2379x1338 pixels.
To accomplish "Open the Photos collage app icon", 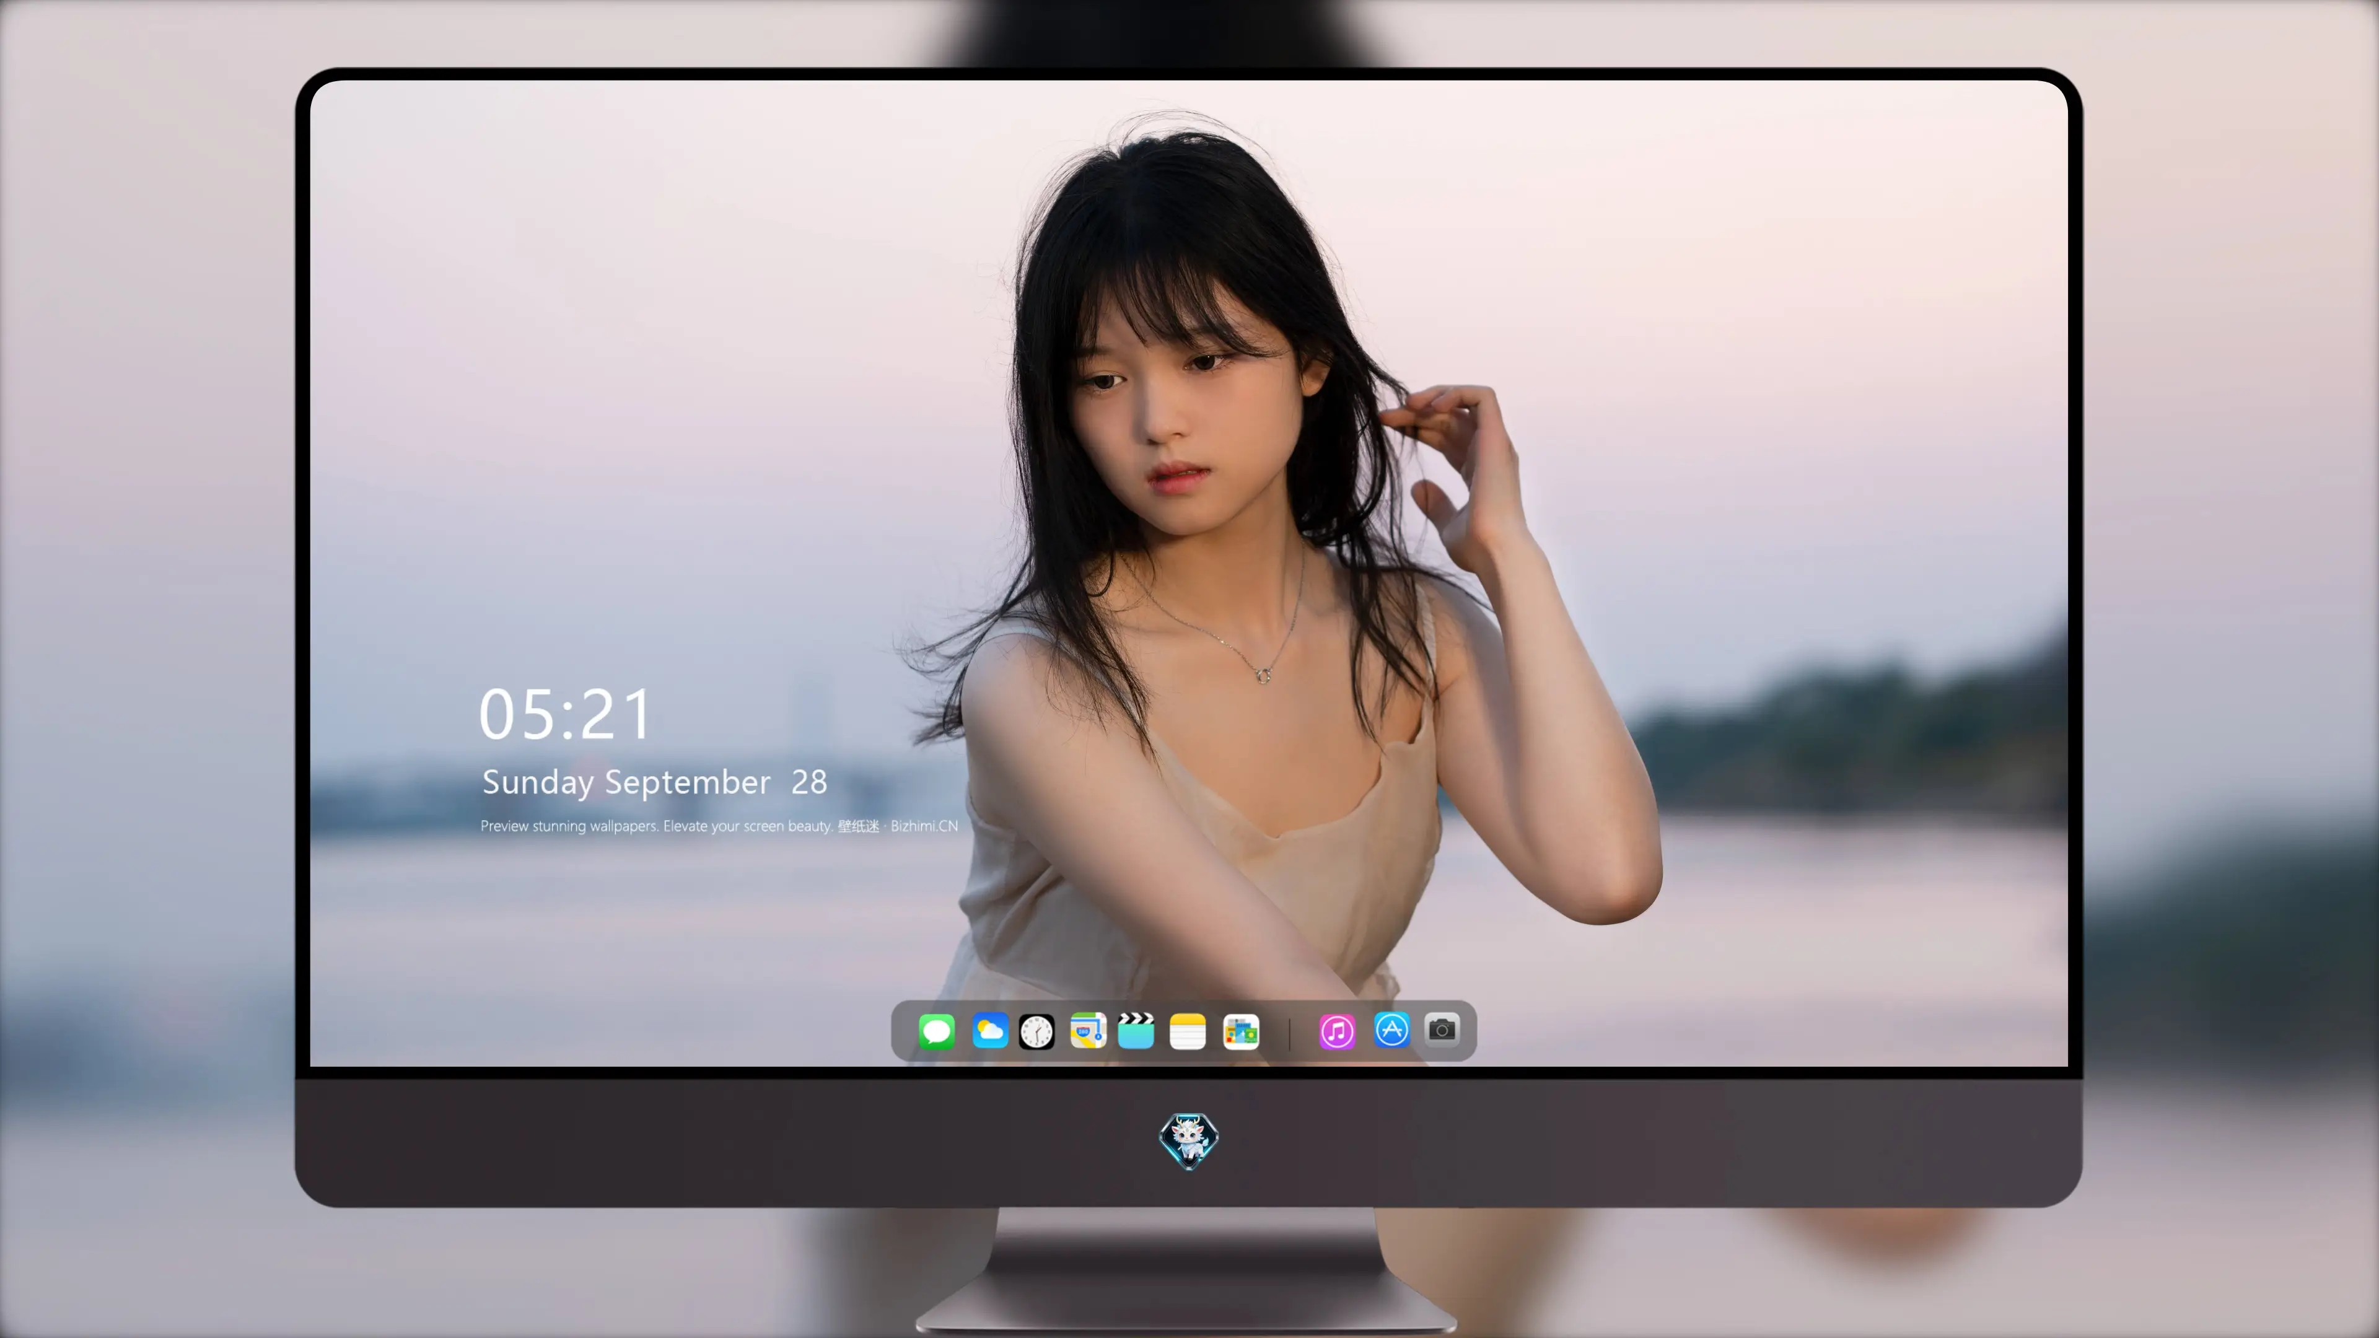I will coord(1241,1031).
